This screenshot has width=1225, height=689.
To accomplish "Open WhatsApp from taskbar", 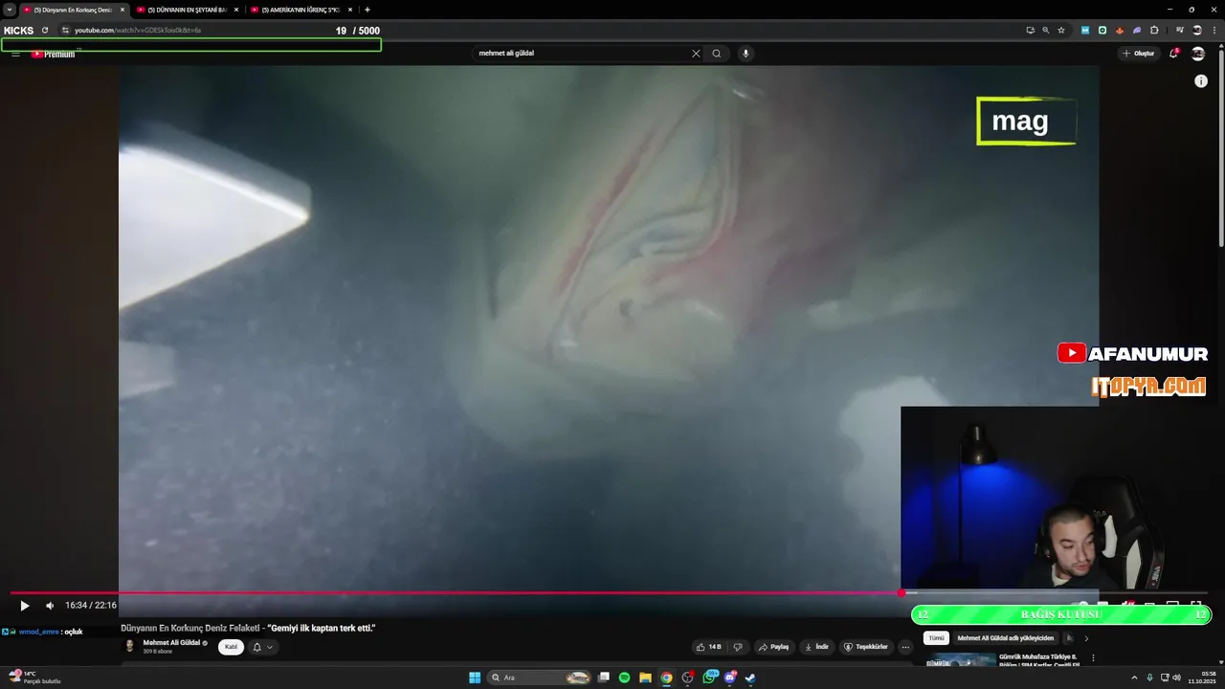I will coord(709,678).
